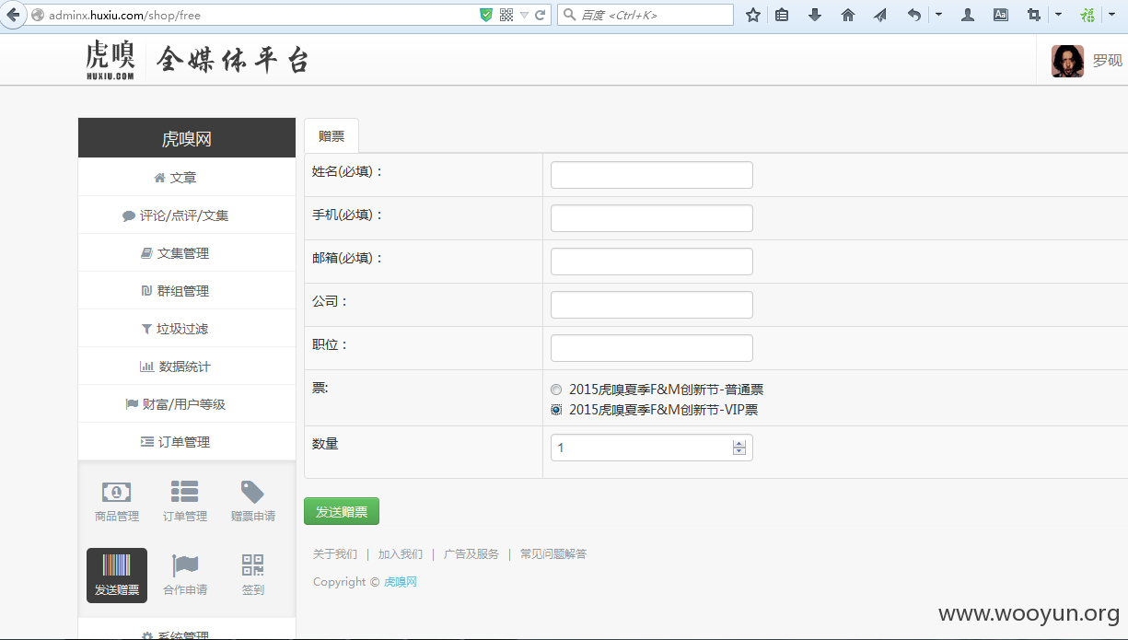Click the Aa reader toolbar icon

click(x=1001, y=15)
